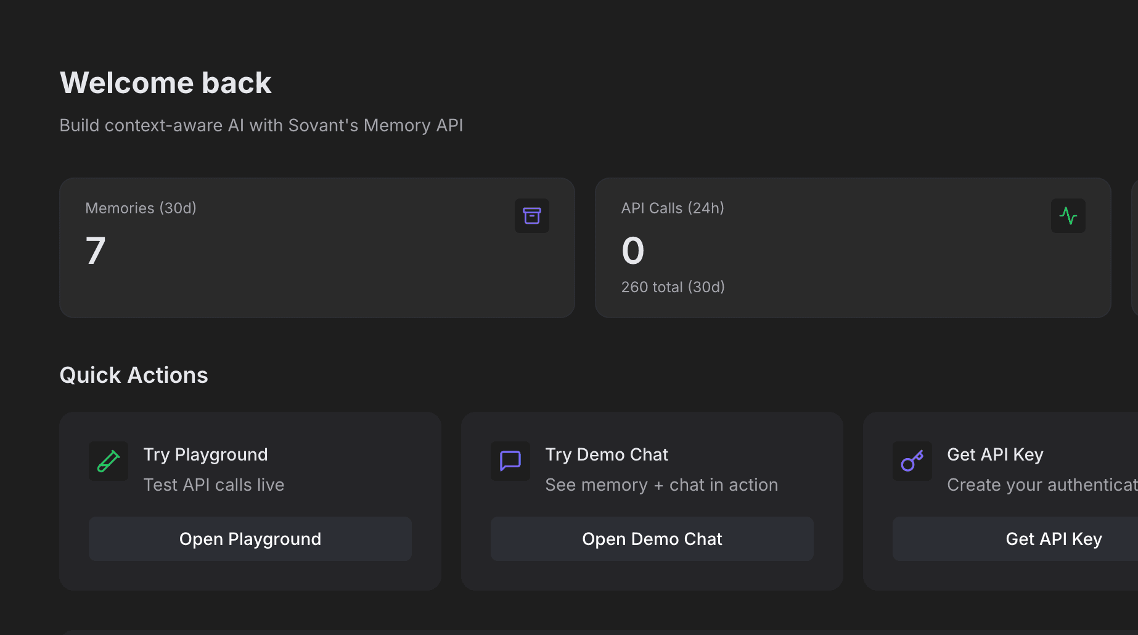Click the Get API Key card heading text
Screen dimensions: 1138x635
click(995, 455)
